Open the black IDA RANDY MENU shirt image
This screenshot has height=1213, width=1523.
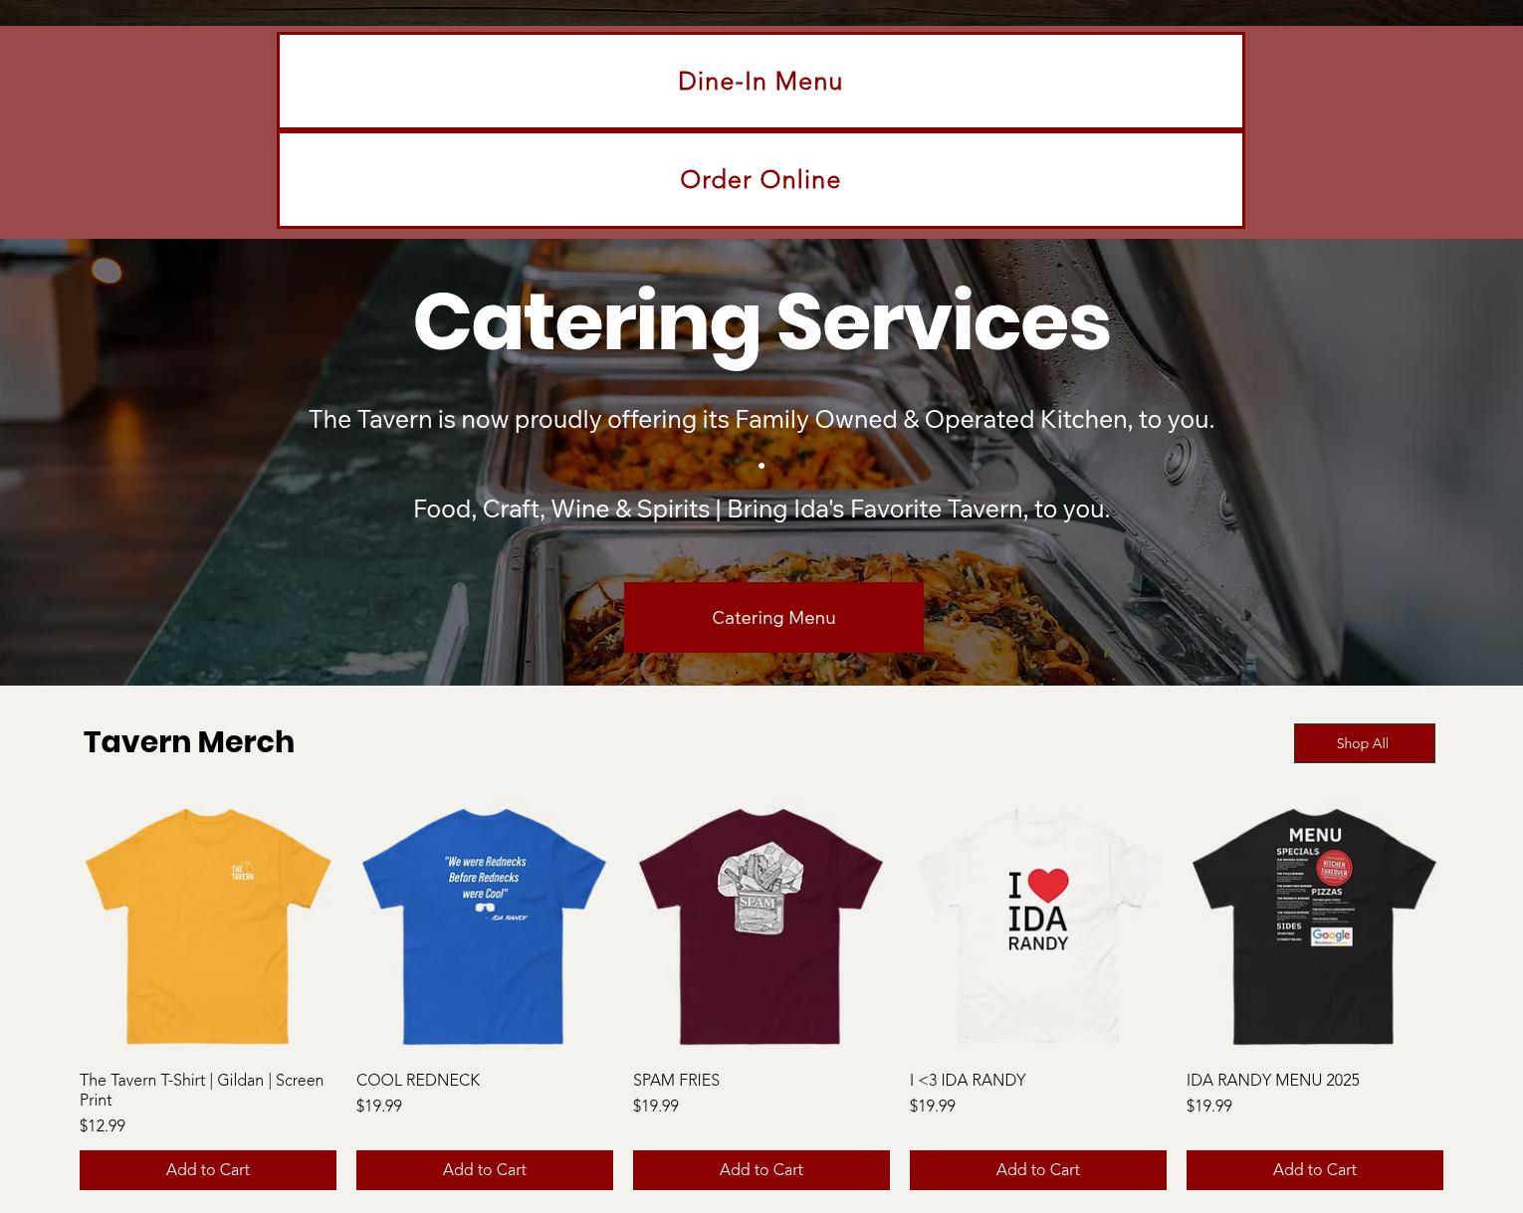point(1315,926)
